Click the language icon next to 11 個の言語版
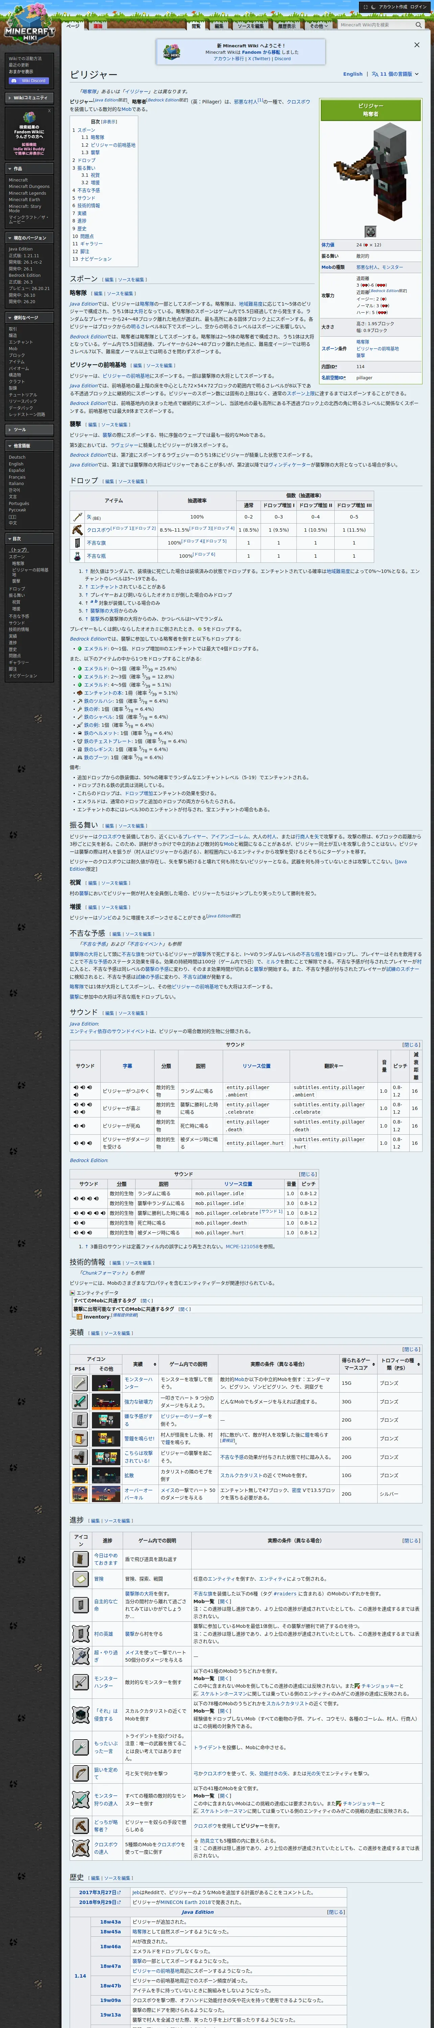Viewport: 434px width, 2028px height. click(x=375, y=74)
